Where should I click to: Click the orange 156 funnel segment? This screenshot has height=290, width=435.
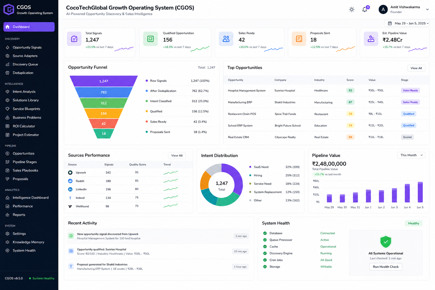[104, 113]
